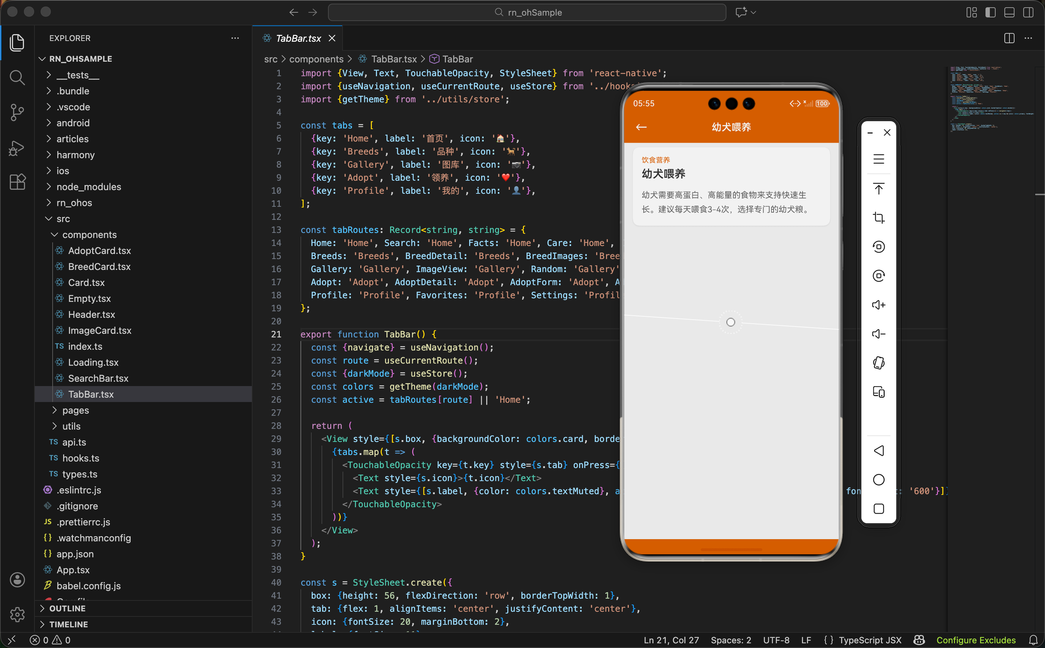Viewport: 1045px width, 648px height.
Task: Click the emulator volume up icon
Action: pyautogui.click(x=878, y=305)
